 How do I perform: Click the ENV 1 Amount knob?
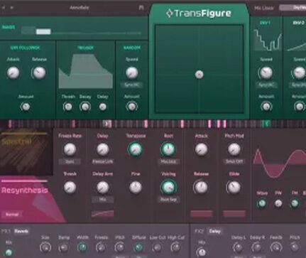coord(266,107)
